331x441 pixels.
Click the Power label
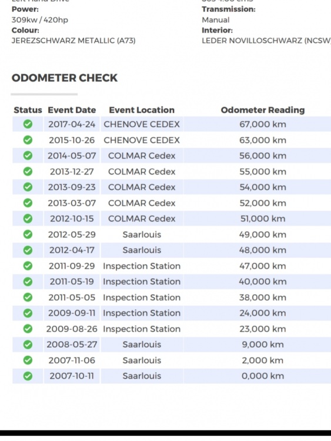(25, 9)
